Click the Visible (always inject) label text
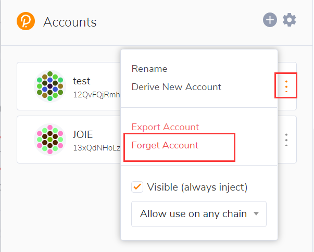Image resolution: width=314 pixels, height=252 pixels. [x=197, y=187]
